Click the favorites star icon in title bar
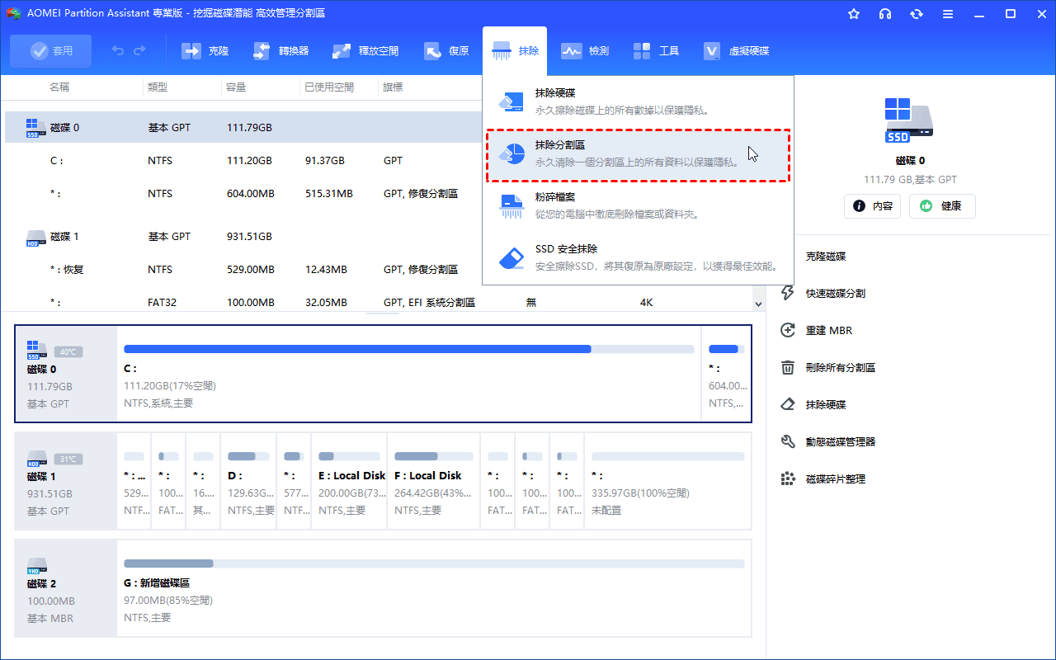The width and height of the screenshot is (1056, 660). coord(854,14)
